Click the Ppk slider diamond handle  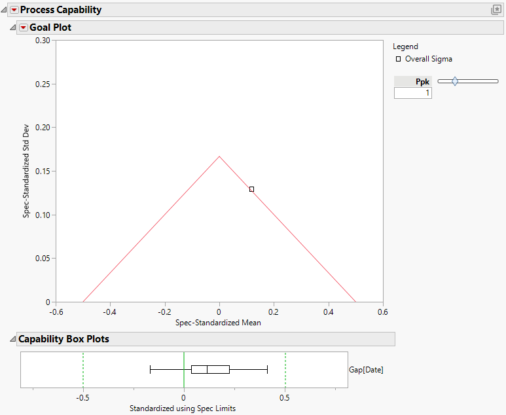click(455, 81)
